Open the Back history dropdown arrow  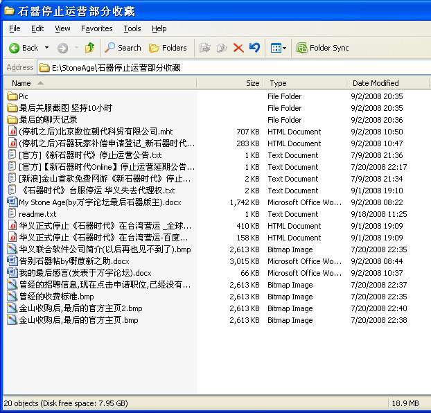46,48
